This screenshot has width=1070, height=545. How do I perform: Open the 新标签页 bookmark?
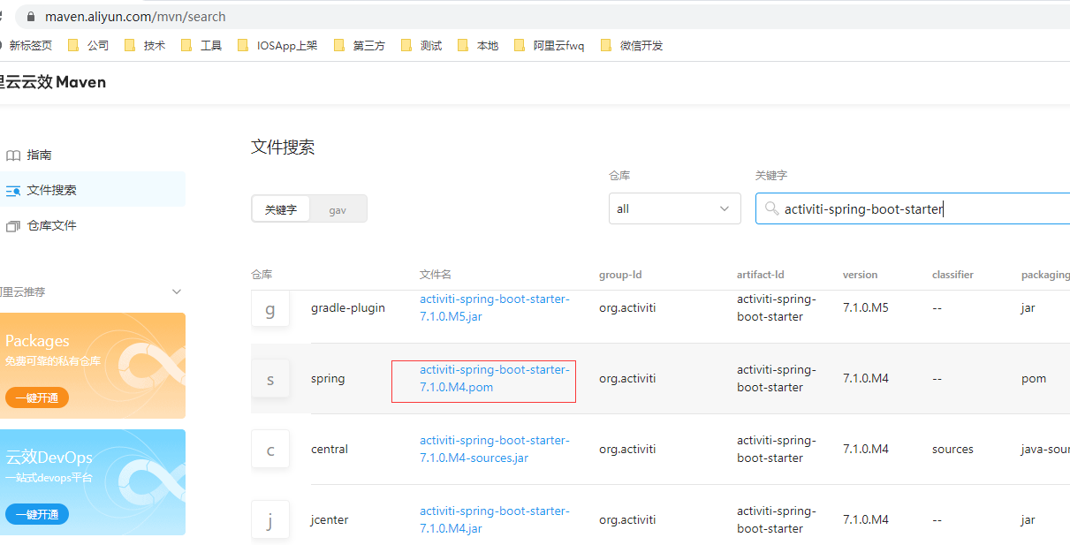27,45
